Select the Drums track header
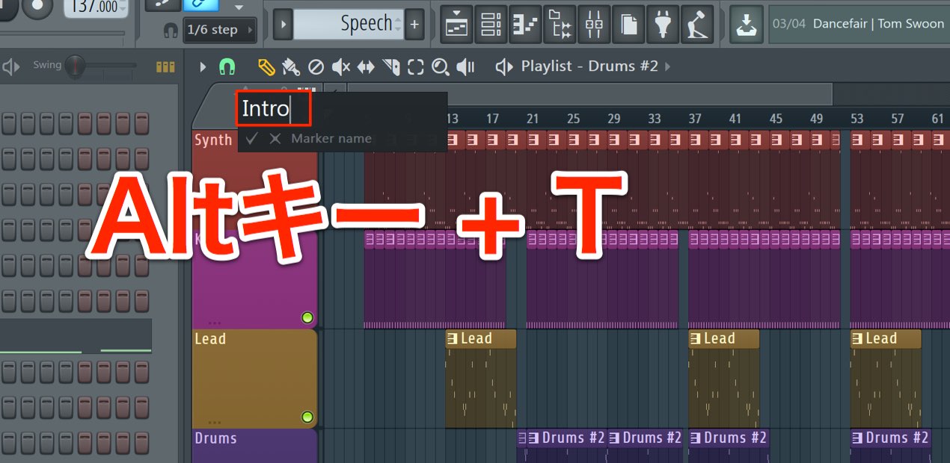 click(x=254, y=447)
